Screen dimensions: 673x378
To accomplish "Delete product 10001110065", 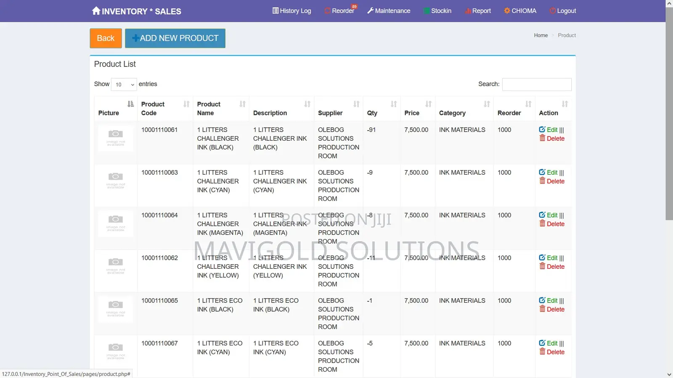I will (x=552, y=310).
